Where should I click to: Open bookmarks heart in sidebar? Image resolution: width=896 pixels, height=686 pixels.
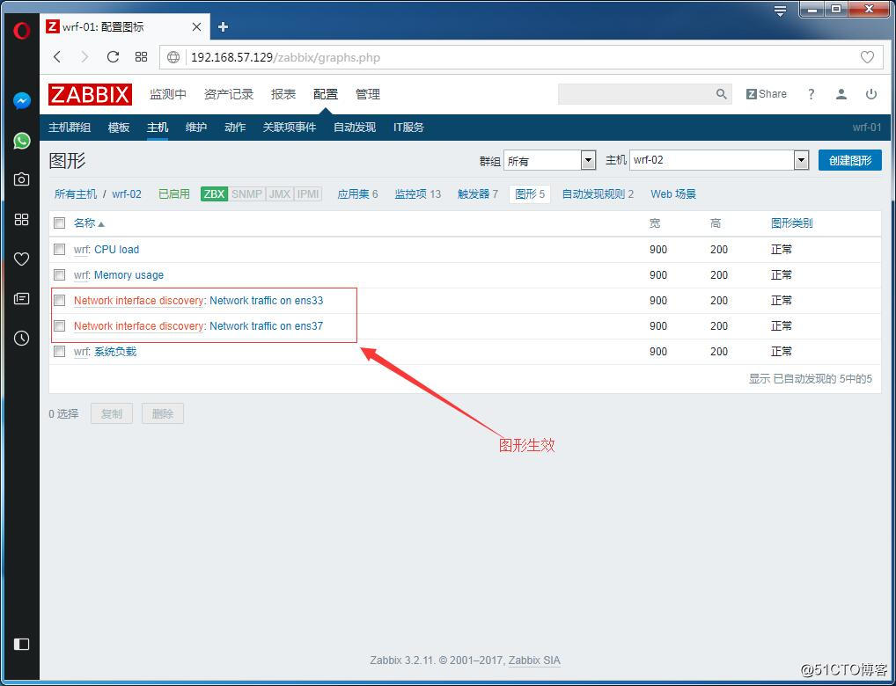click(22, 259)
